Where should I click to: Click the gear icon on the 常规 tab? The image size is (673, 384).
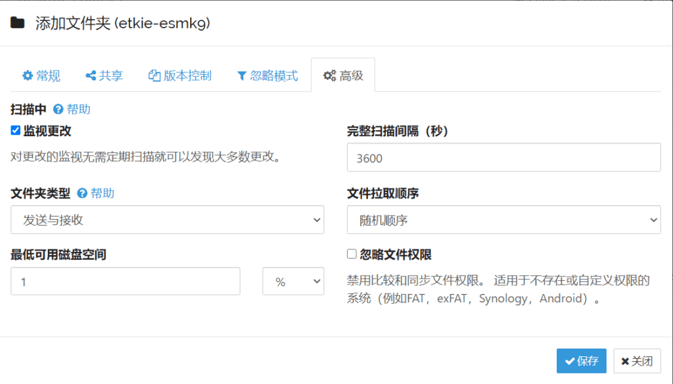point(27,76)
